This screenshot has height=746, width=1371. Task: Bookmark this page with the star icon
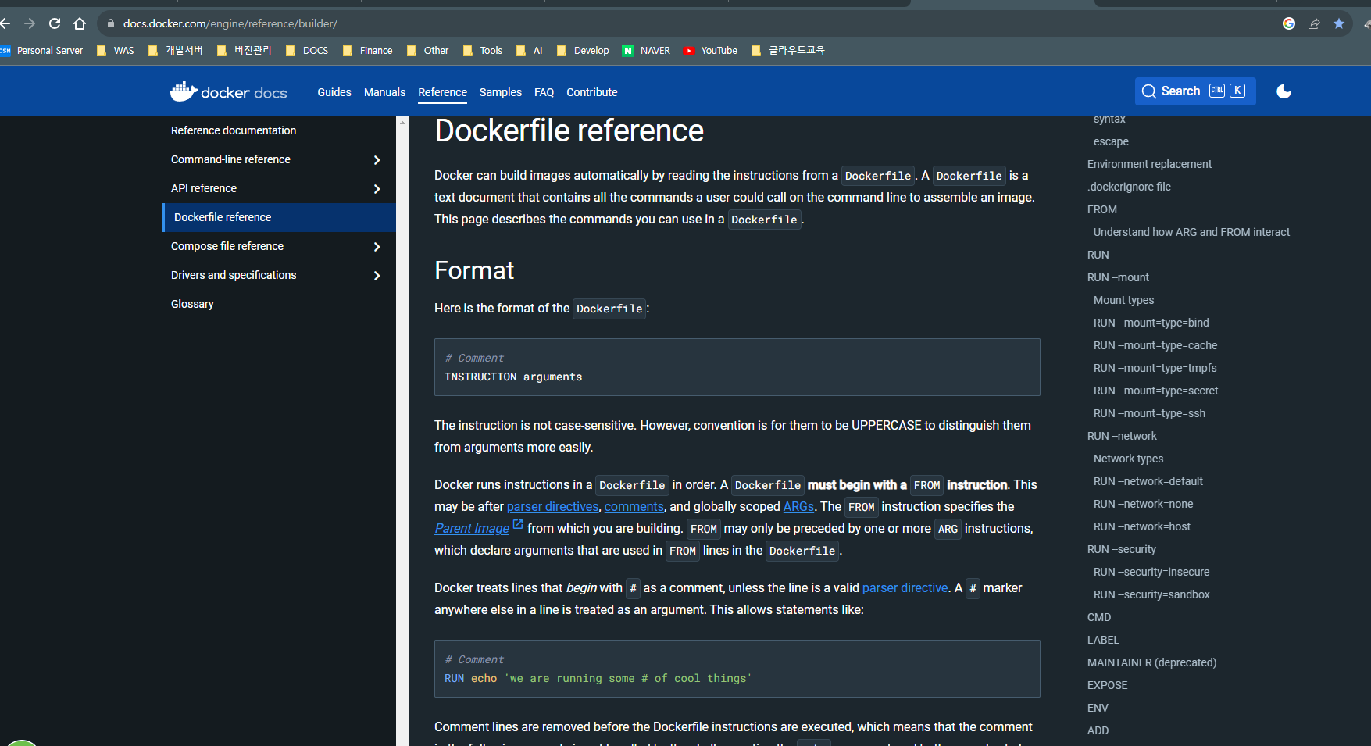(x=1339, y=23)
